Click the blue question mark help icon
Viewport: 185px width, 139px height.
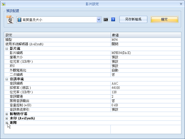pos(113,19)
